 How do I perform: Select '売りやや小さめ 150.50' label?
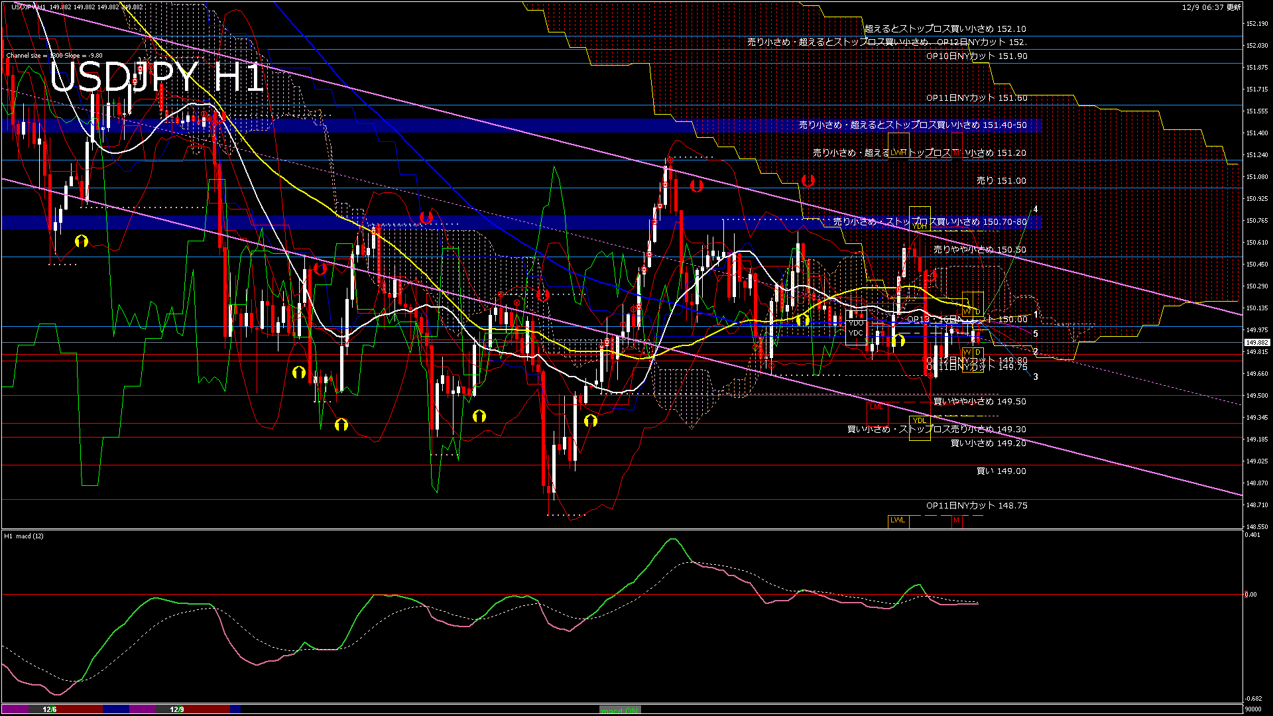(980, 250)
